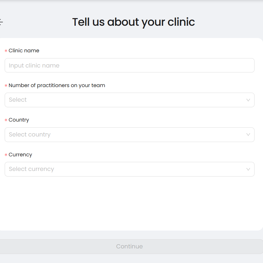Click the required asterisk beside Currency
This screenshot has width=263, height=263.
coord(6,155)
